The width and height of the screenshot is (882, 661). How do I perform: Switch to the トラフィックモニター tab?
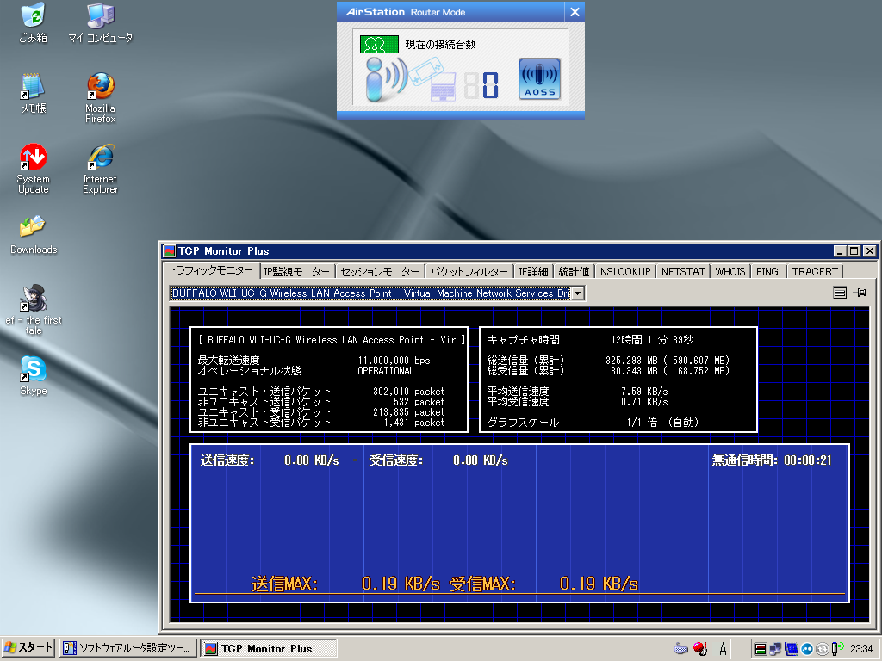pyautogui.click(x=211, y=270)
